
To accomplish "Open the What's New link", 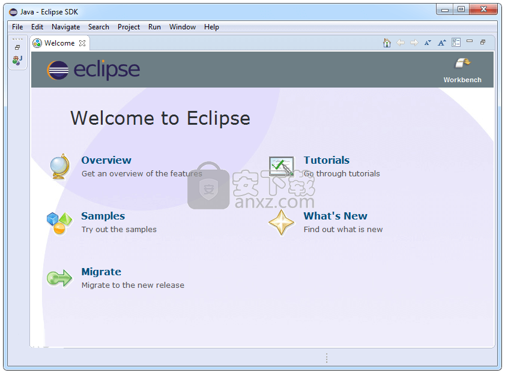I will tap(335, 216).
